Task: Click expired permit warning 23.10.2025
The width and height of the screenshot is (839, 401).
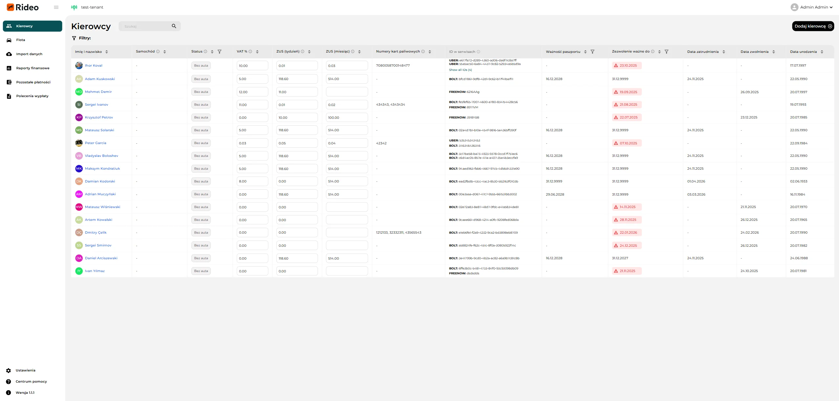Action: pyautogui.click(x=627, y=66)
